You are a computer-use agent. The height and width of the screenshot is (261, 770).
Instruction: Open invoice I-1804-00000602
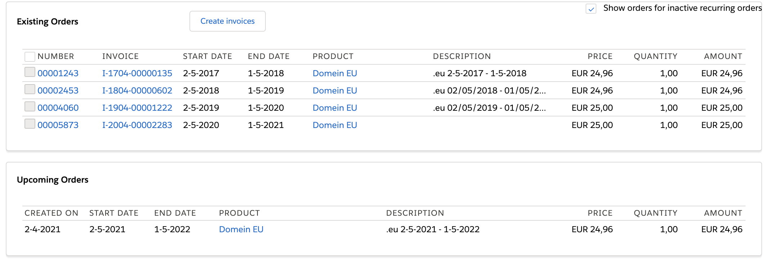(137, 91)
